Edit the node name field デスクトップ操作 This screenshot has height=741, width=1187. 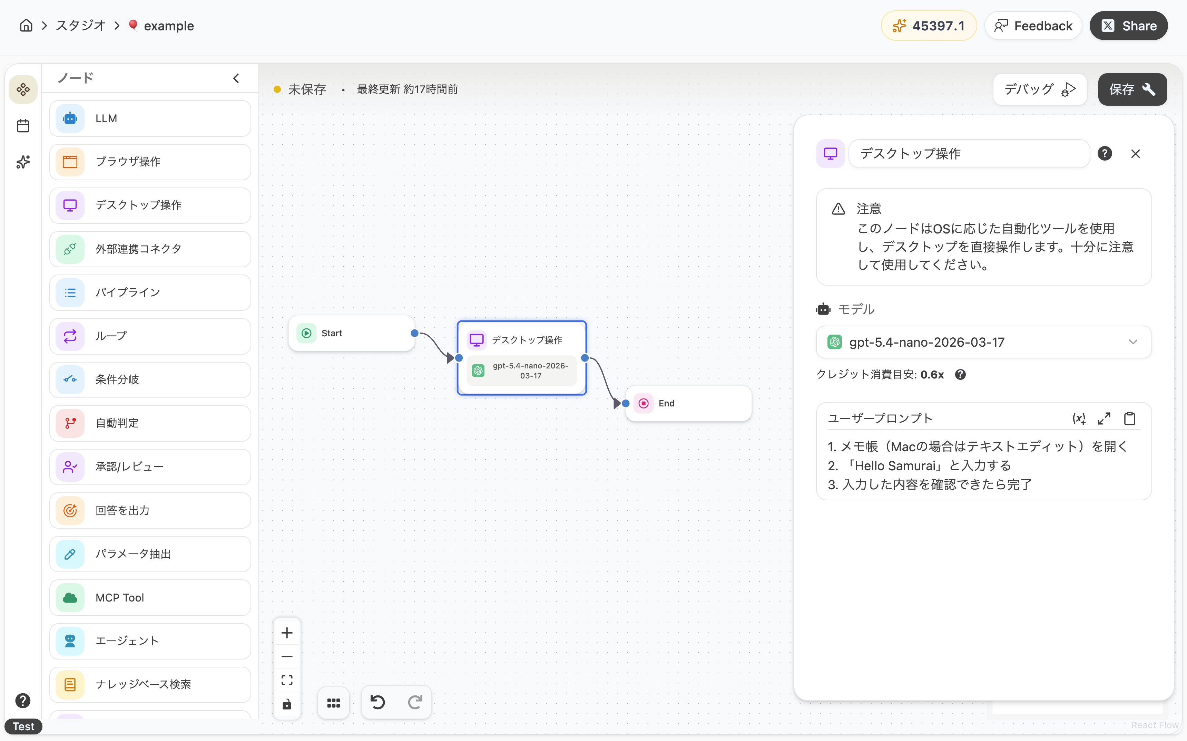(969, 154)
